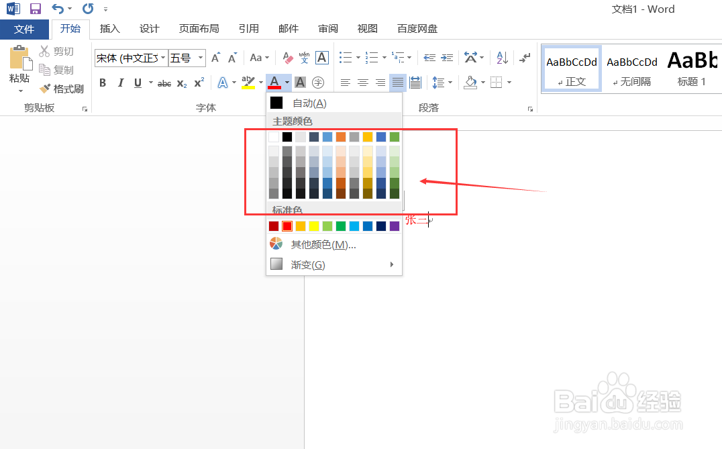Select the Format Painter (格式刷)

62,89
